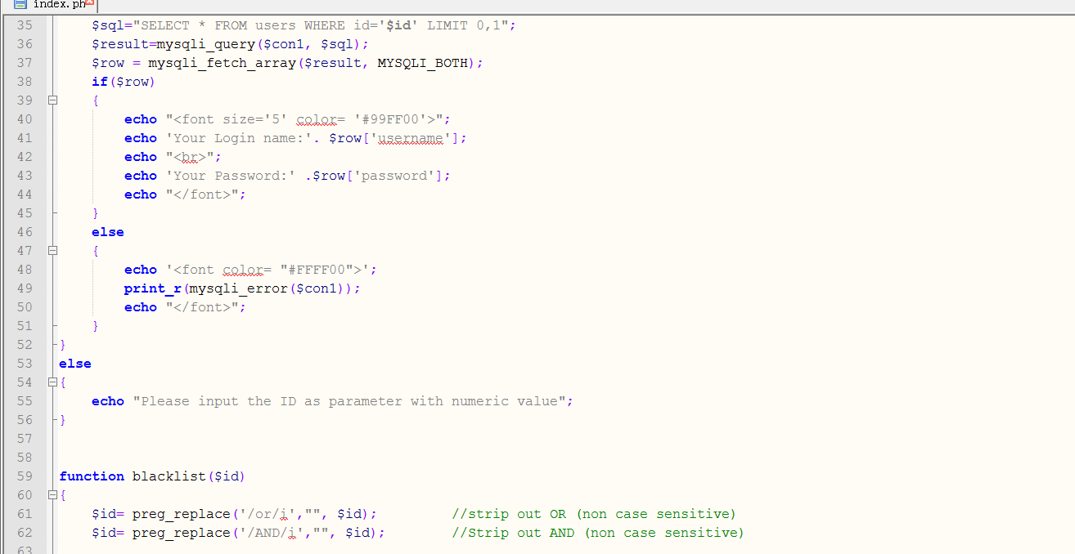Click line number 49 in the gutter

pyautogui.click(x=25, y=288)
